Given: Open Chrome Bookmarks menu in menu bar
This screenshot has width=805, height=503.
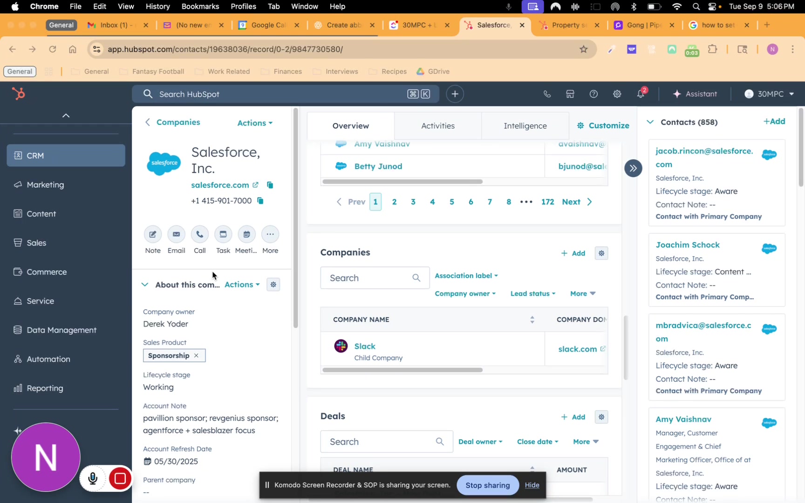Looking at the screenshot, I should 200,7.
